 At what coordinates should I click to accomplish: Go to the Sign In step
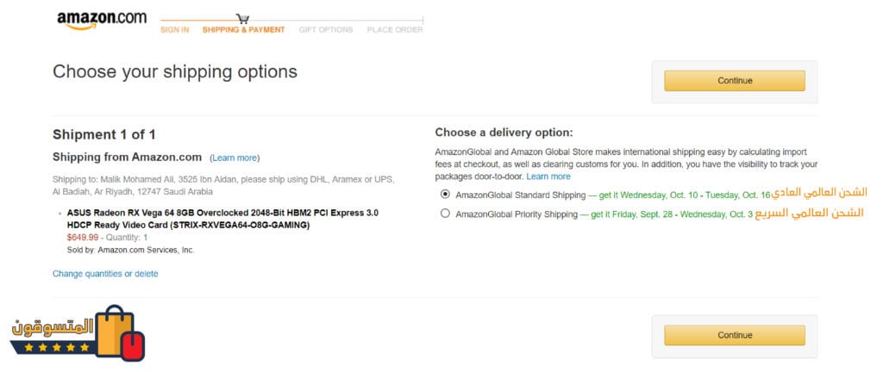tap(174, 30)
